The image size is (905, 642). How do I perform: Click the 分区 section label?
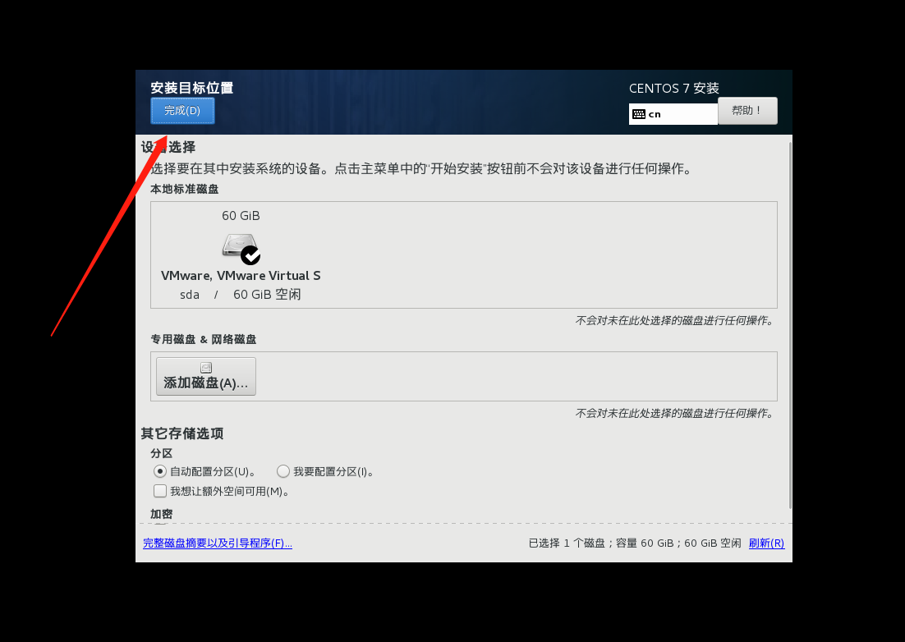[x=162, y=453]
